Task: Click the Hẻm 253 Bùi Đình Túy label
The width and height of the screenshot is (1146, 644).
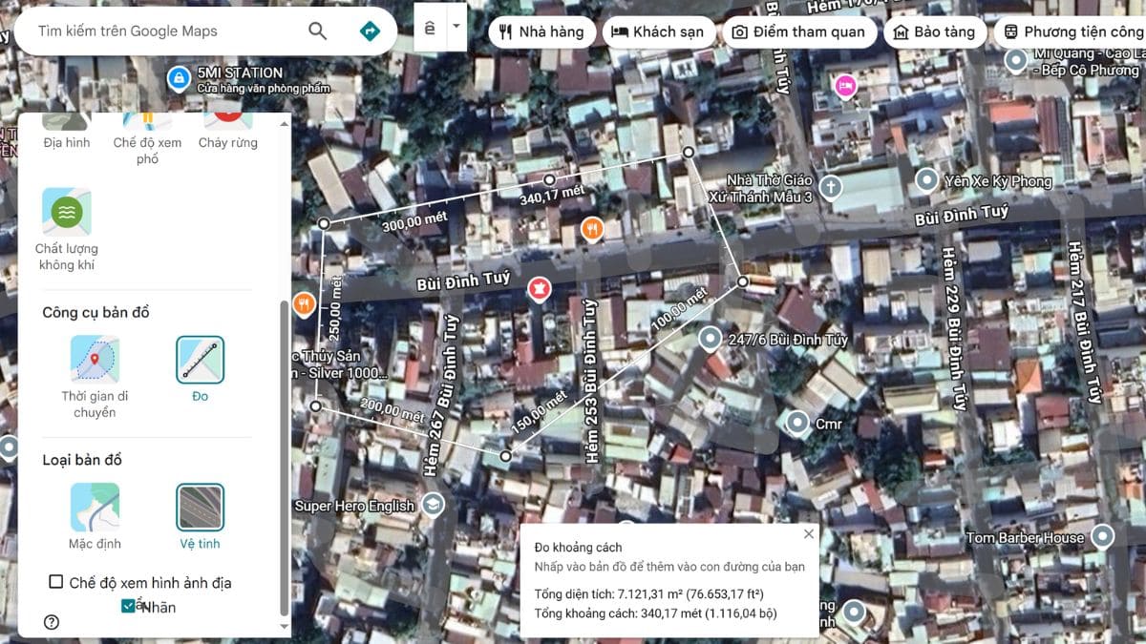Action: click(x=591, y=381)
